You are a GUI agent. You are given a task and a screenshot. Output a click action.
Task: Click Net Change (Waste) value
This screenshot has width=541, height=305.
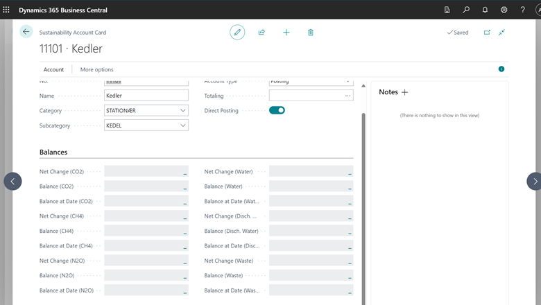[x=311, y=261]
